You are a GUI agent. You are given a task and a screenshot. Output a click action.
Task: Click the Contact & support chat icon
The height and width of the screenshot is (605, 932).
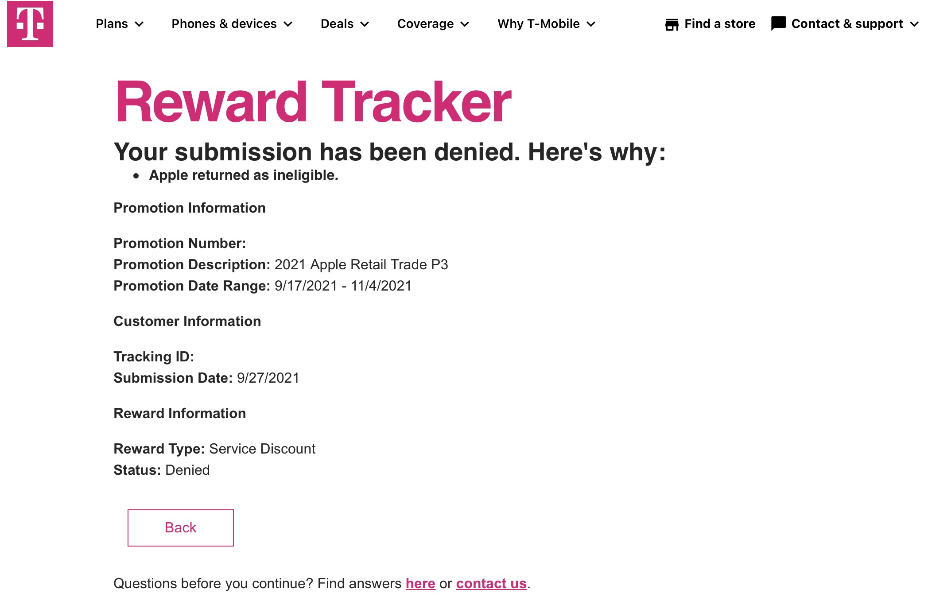[778, 23]
